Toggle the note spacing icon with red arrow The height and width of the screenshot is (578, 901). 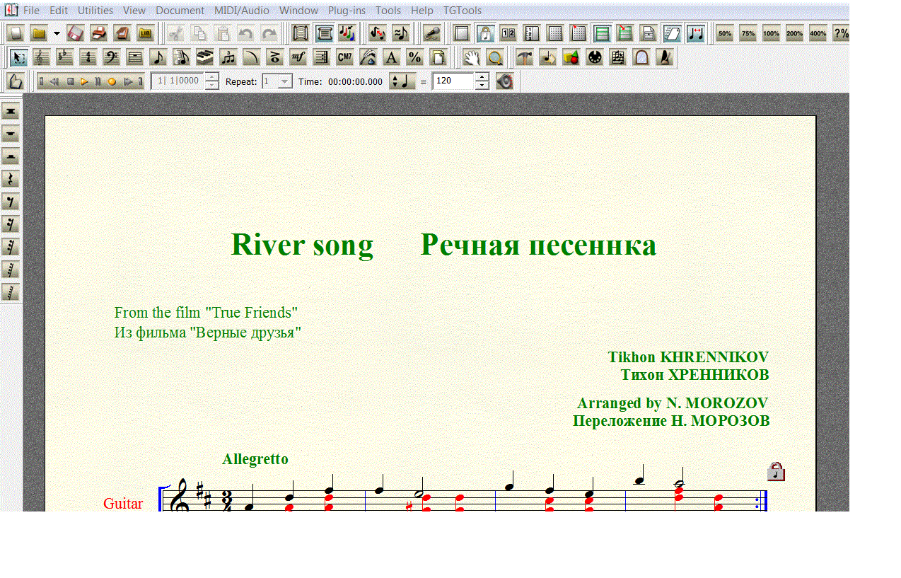(x=695, y=33)
